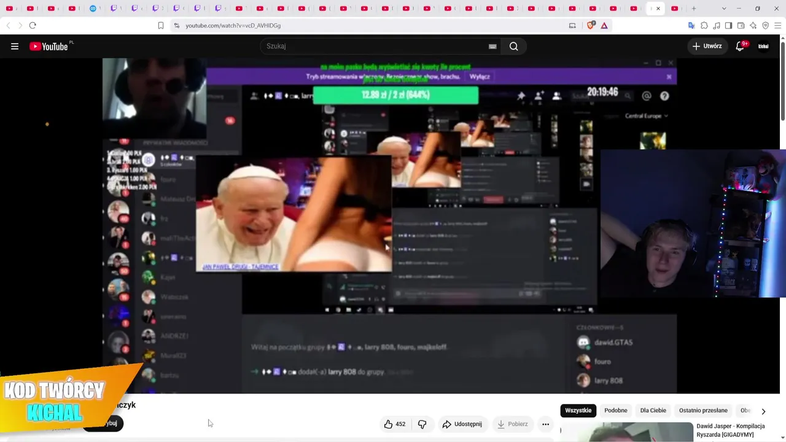Screen dimensions: 786x442
Task: Open the Brave Wallet icon
Action: pos(741,25)
